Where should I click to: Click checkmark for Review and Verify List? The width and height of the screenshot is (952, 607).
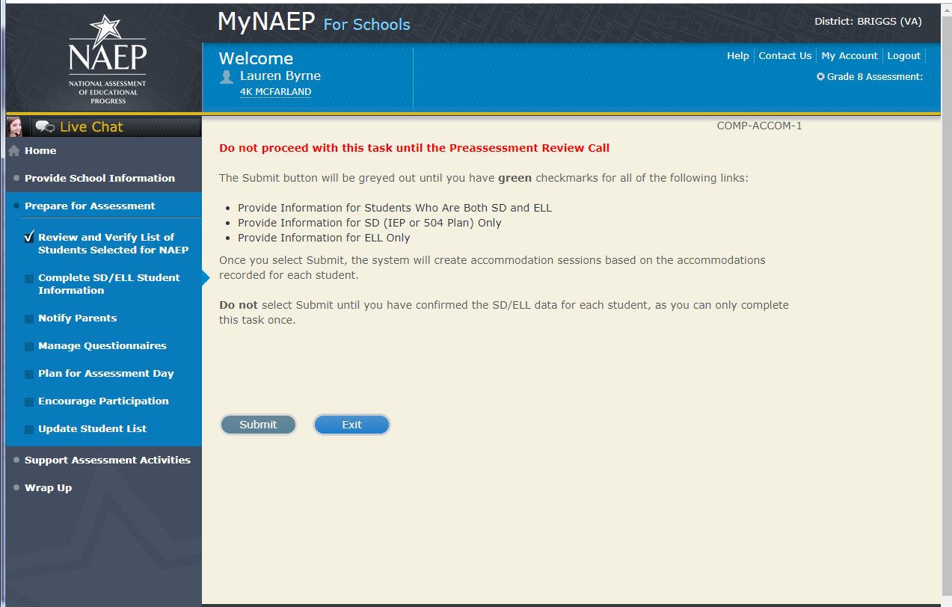(29, 237)
